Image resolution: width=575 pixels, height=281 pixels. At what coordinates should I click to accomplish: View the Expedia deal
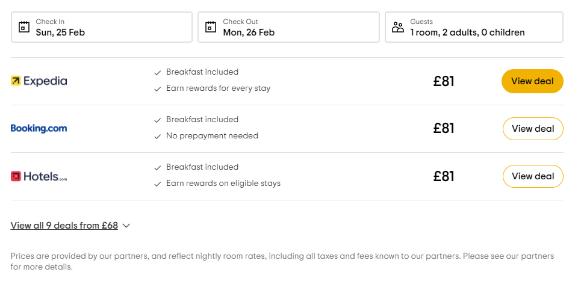(x=532, y=81)
